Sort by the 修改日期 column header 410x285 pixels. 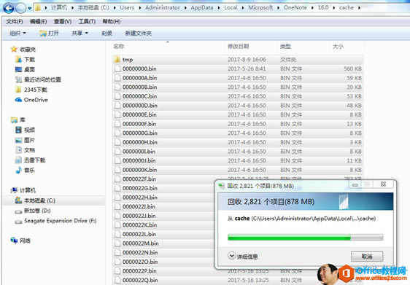(238, 47)
